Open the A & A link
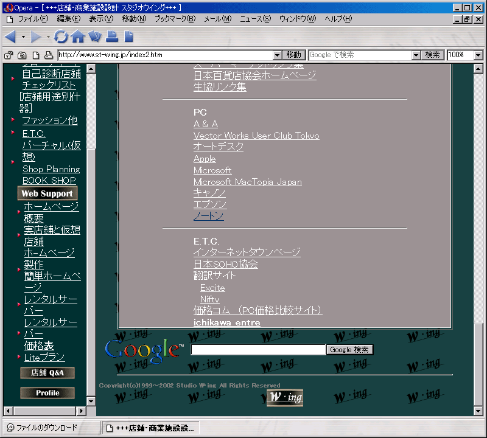Image resolution: width=487 pixels, height=438 pixels. tap(206, 124)
